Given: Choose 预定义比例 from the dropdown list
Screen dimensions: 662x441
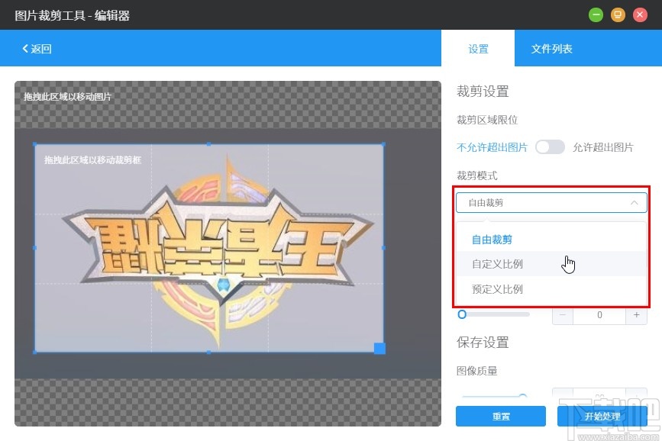Looking at the screenshot, I should [551, 289].
